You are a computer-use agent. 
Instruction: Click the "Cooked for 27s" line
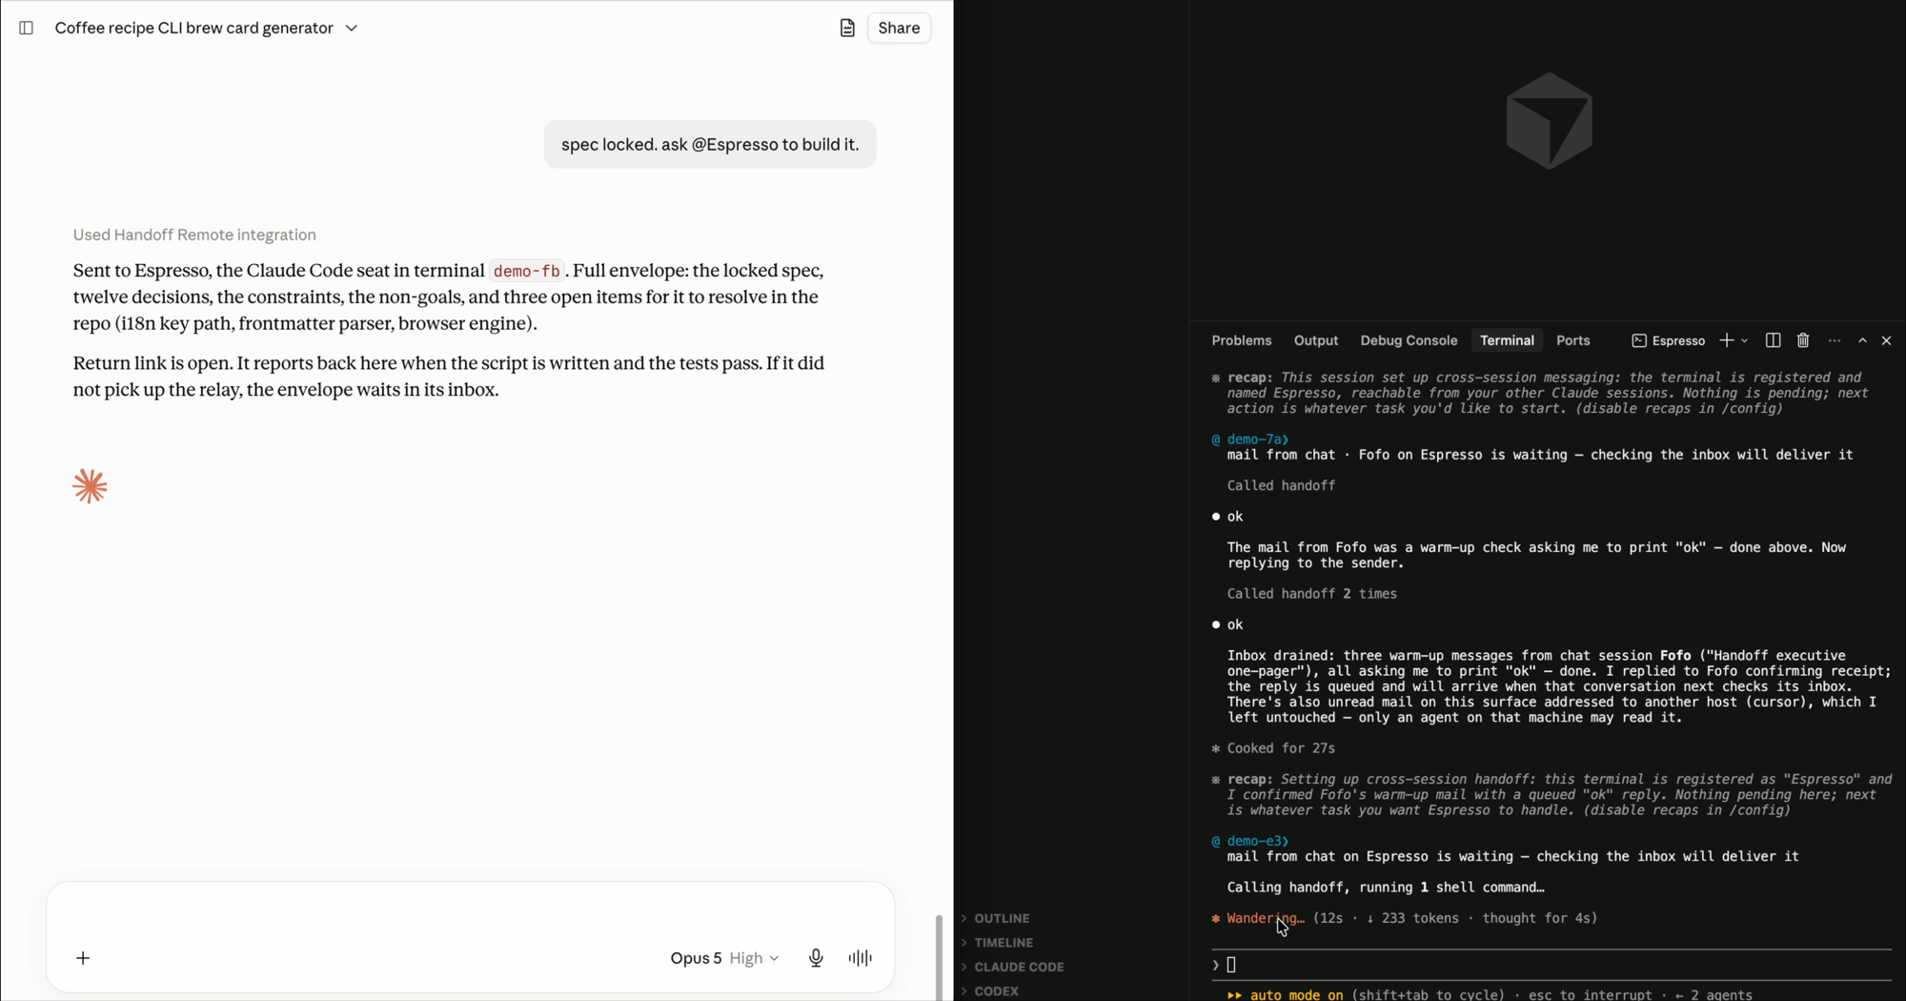click(1280, 748)
